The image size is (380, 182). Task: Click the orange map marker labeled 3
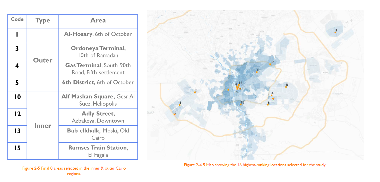335,32
